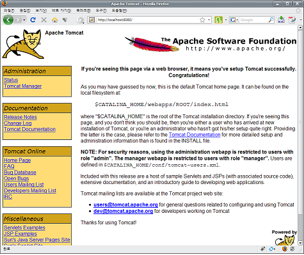Click the round icon left of the address bar
This screenshot has width=304, height=255.
pyautogui.click(x=80, y=20)
